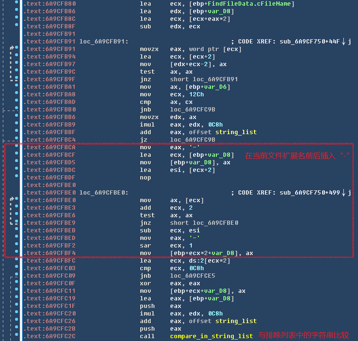Image resolution: width=358 pixels, height=341 pixels.
Task: Click test mnemonic on line 6A9CFBE6
Action: click(x=147, y=215)
